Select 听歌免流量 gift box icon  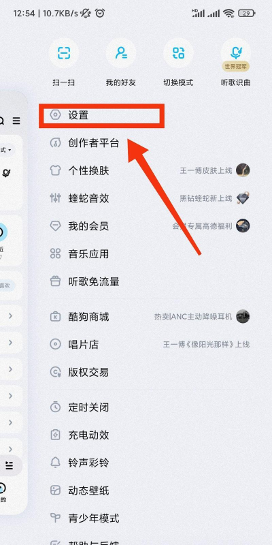[x=56, y=282]
